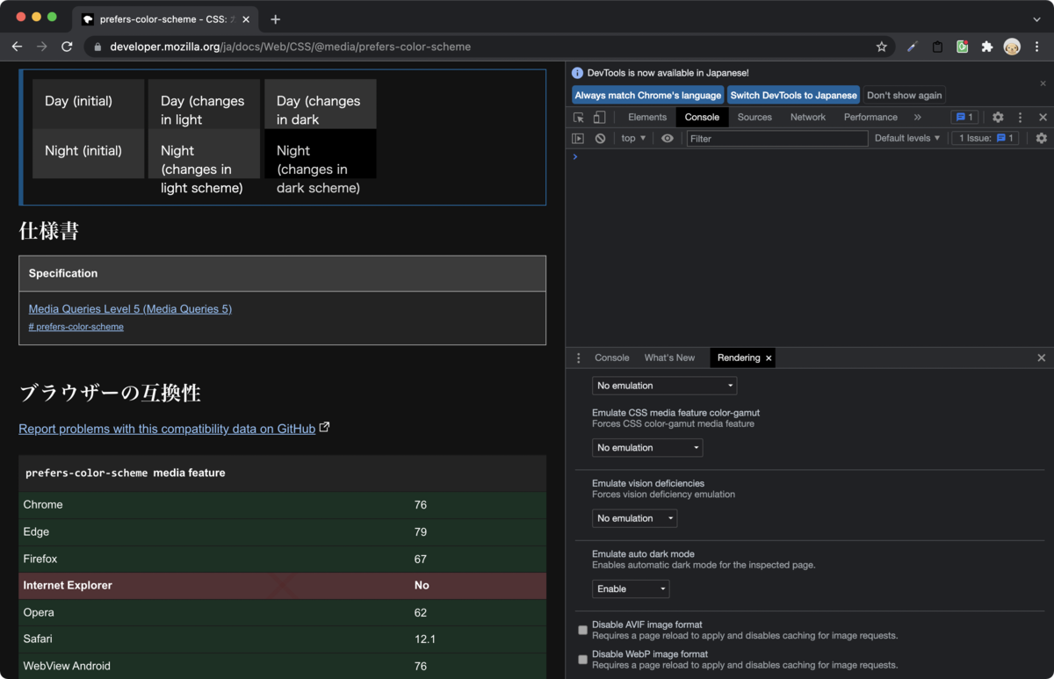1054x679 pixels.
Task: Open DevTools settings gear
Action: [998, 117]
